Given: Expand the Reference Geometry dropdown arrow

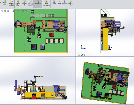Looking at the screenshot, I should [5, 7].
